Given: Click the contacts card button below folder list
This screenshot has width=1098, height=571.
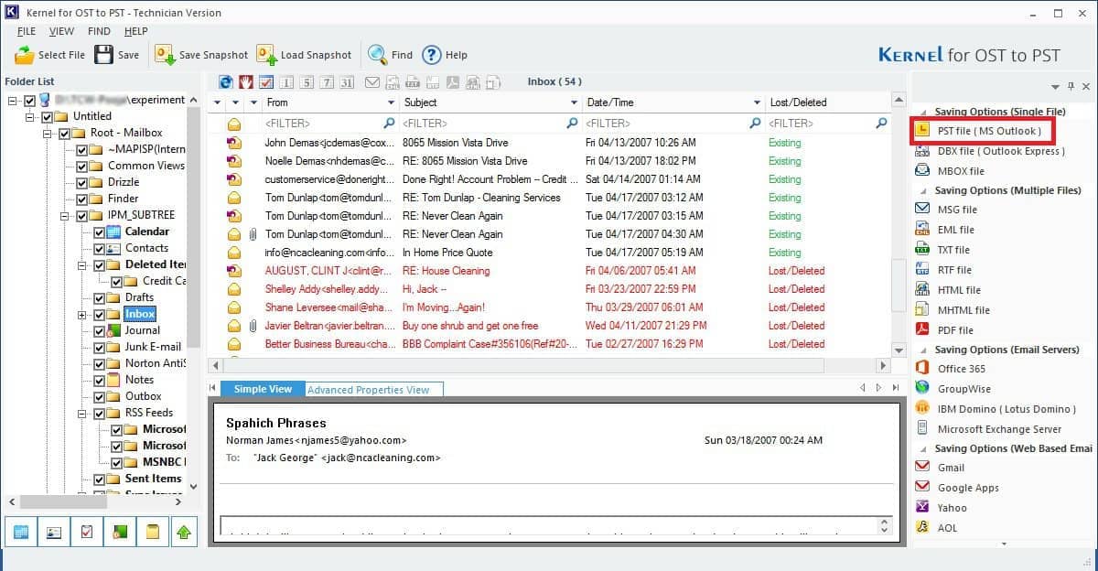Looking at the screenshot, I should point(54,532).
